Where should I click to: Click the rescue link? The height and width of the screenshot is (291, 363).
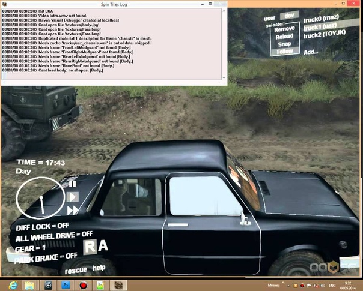76,270
